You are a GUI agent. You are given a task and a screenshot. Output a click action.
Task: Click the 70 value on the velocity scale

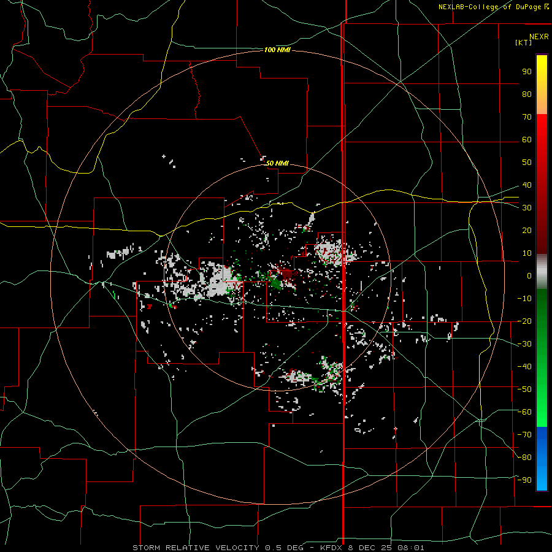coord(527,117)
